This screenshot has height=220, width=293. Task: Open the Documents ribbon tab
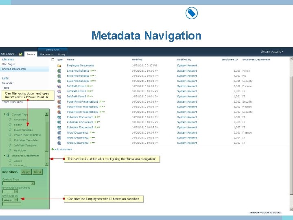[46, 54]
